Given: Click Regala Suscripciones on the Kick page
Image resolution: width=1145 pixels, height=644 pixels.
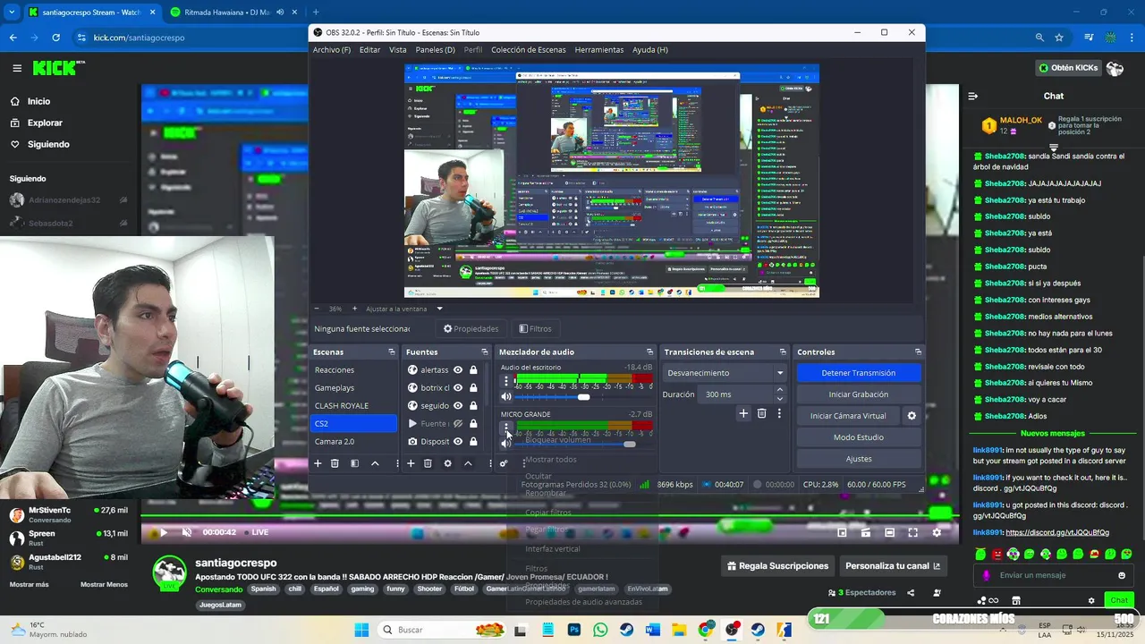Looking at the screenshot, I should pyautogui.click(x=777, y=565).
